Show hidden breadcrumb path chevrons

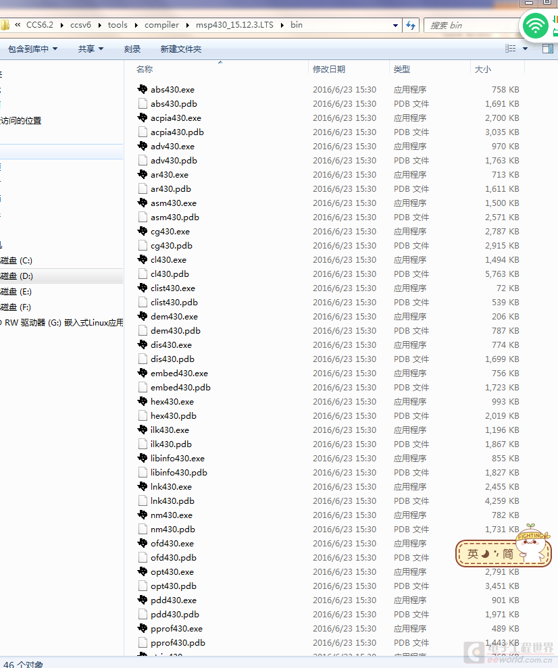point(18,25)
